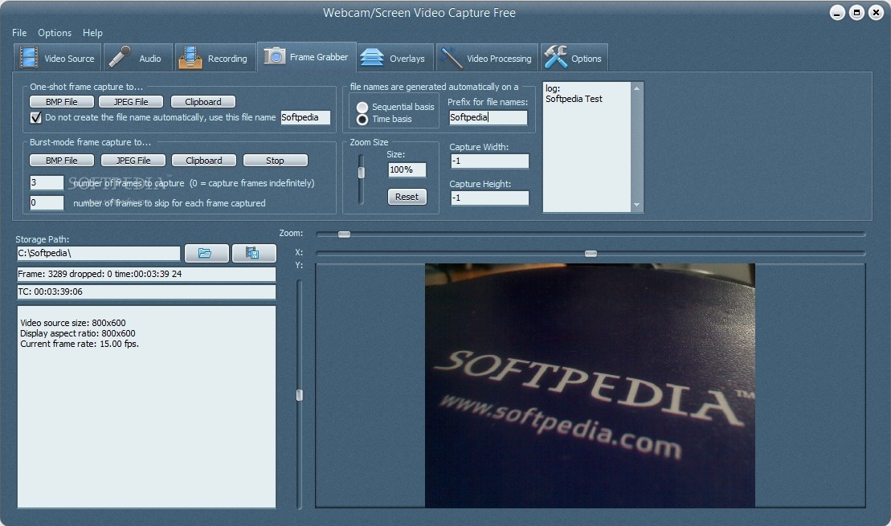Click burst-mode BMP File button

61,160
